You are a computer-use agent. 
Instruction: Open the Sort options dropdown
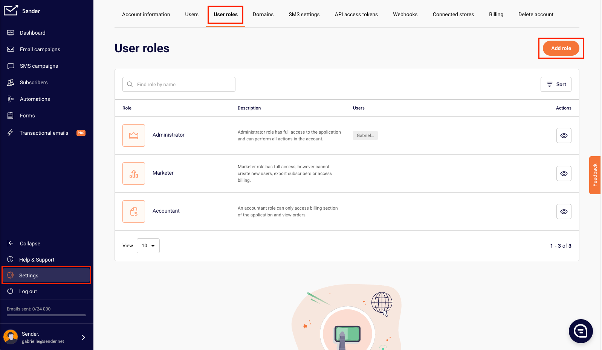point(556,84)
